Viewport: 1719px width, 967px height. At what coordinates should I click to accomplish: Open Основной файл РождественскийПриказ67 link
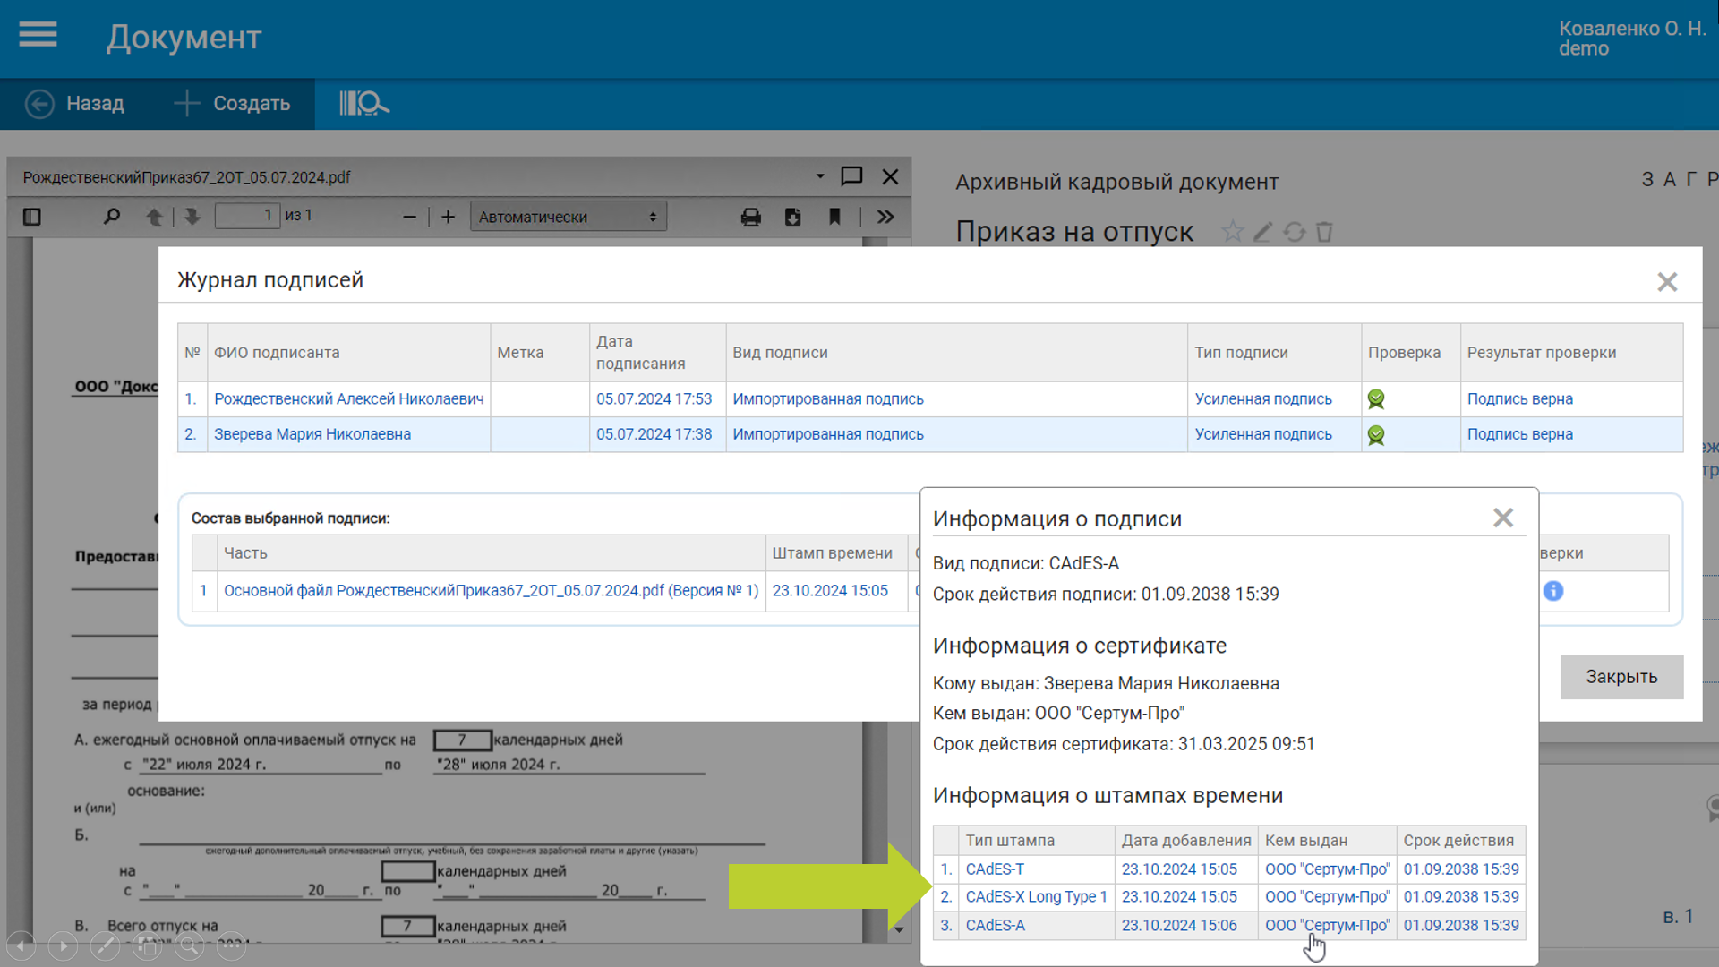click(x=491, y=591)
